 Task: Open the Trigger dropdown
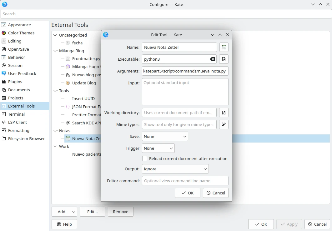158,148
